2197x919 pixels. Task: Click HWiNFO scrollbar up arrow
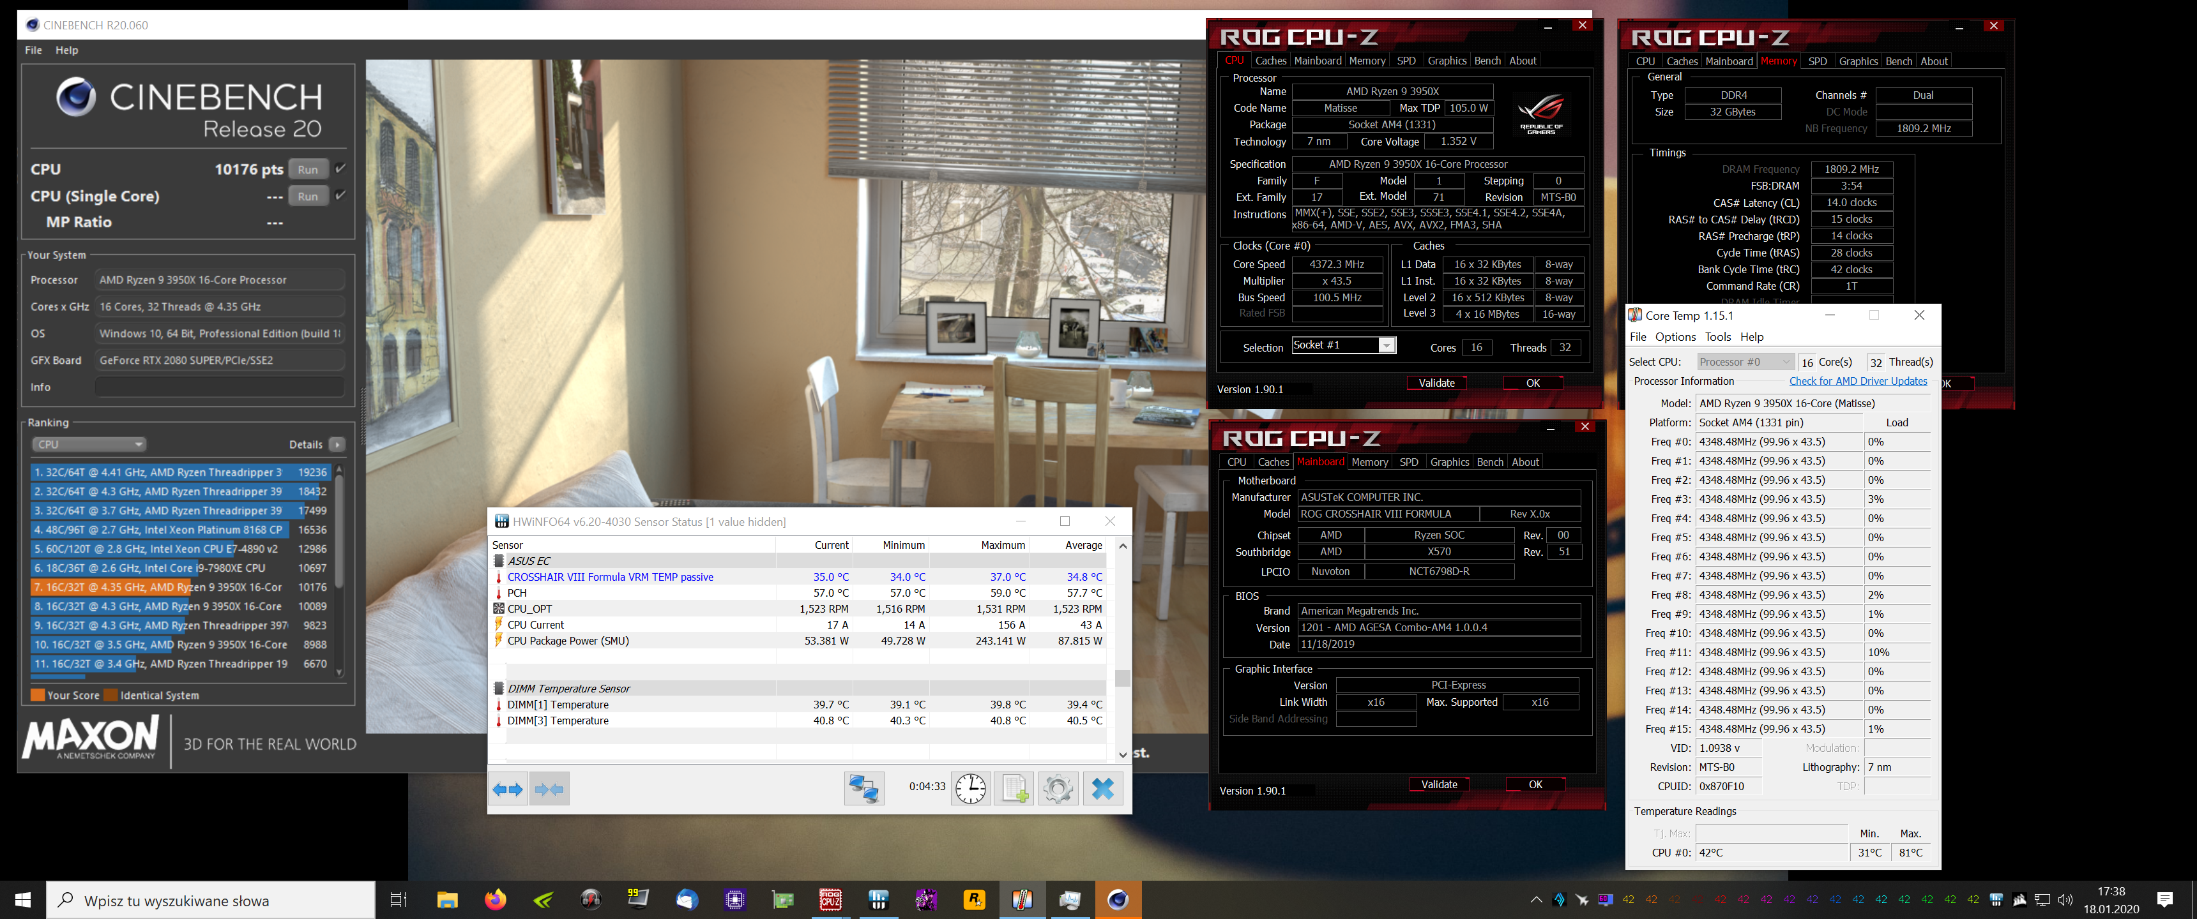click(1122, 546)
